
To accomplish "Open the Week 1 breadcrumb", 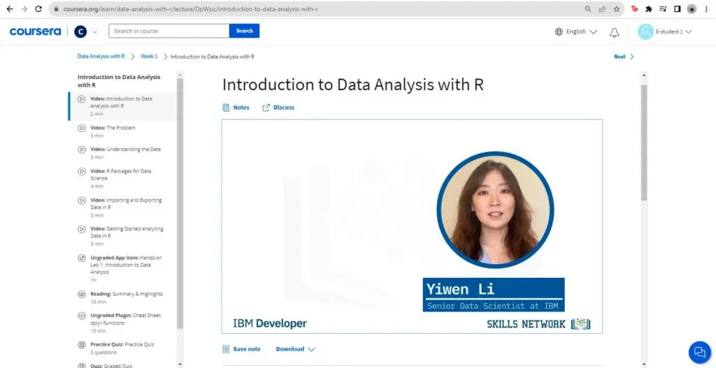I will point(149,56).
